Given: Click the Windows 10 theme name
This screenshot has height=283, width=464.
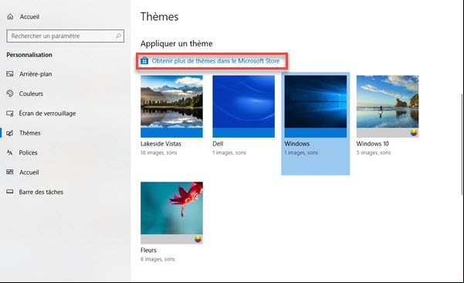Looking at the screenshot, I should 373,144.
